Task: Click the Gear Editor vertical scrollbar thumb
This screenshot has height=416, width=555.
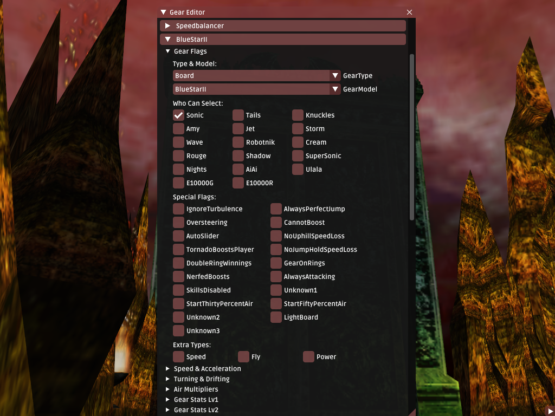Action: pos(412,137)
